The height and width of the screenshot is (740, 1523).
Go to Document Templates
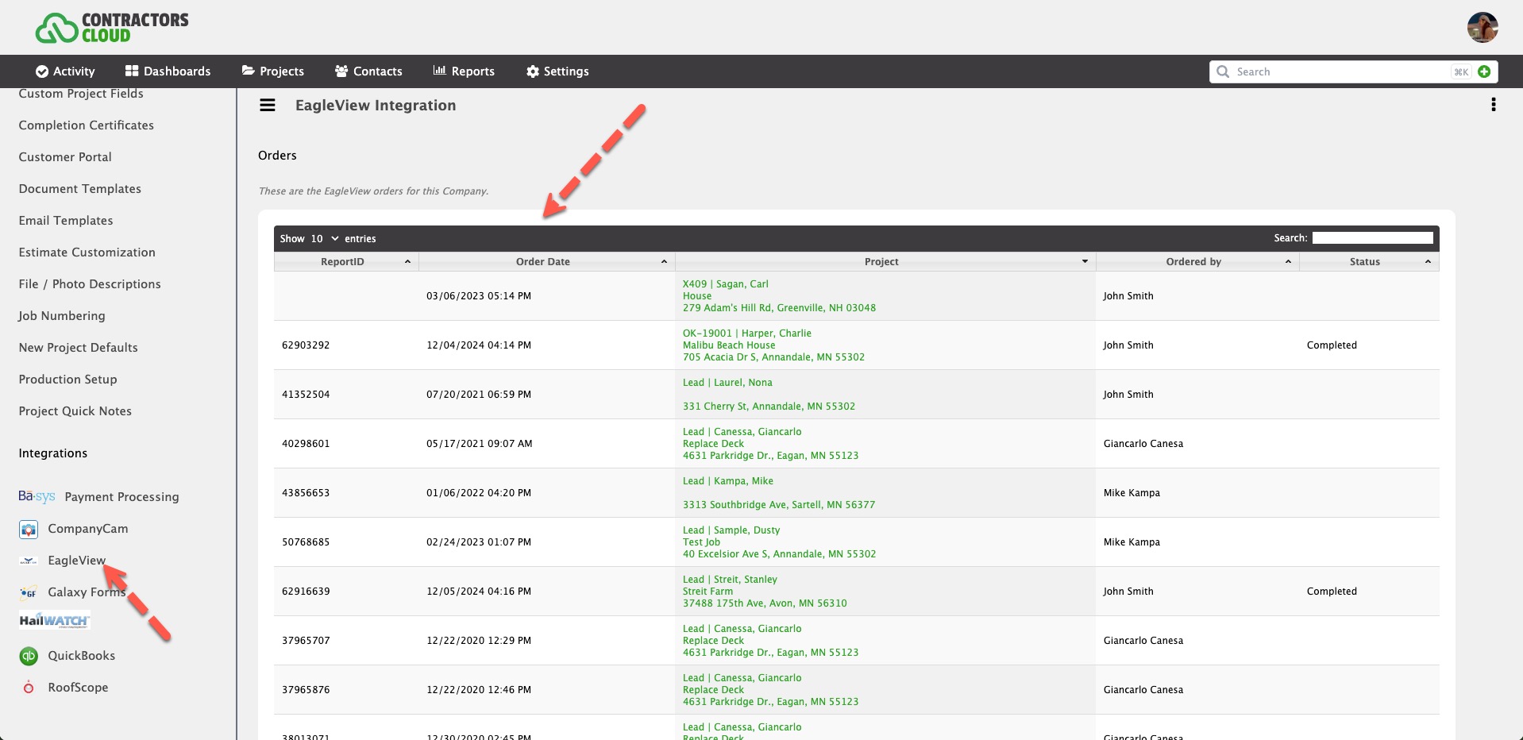pos(80,189)
